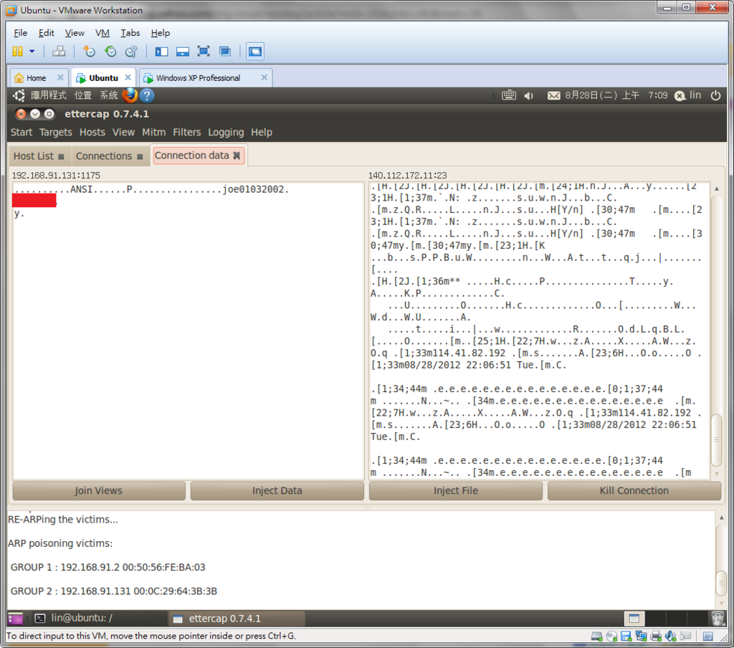Open ettercap Mitm menu
The image size is (734, 648).
[x=153, y=132]
